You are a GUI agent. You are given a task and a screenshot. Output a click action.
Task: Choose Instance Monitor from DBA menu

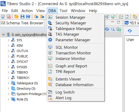tap(76, 59)
